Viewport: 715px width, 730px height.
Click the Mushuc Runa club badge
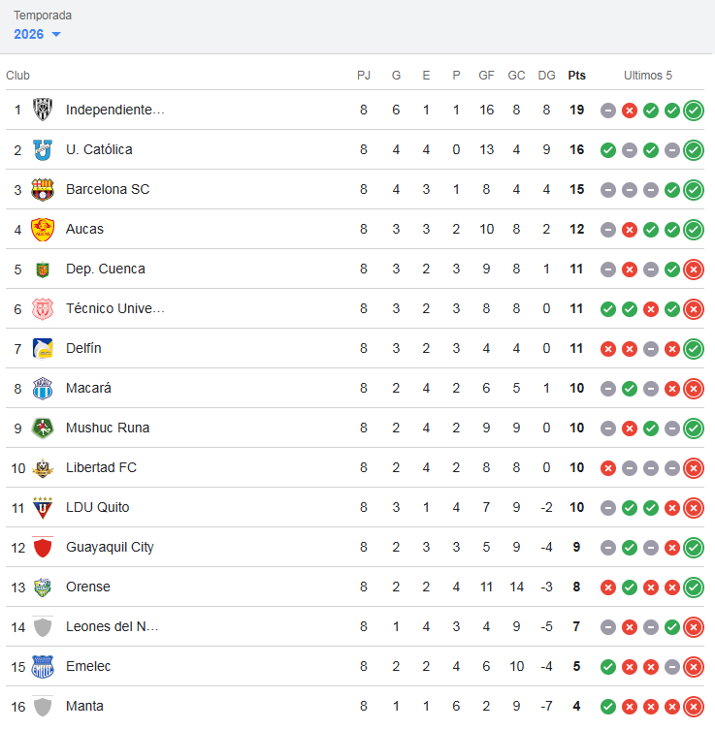pos(43,428)
